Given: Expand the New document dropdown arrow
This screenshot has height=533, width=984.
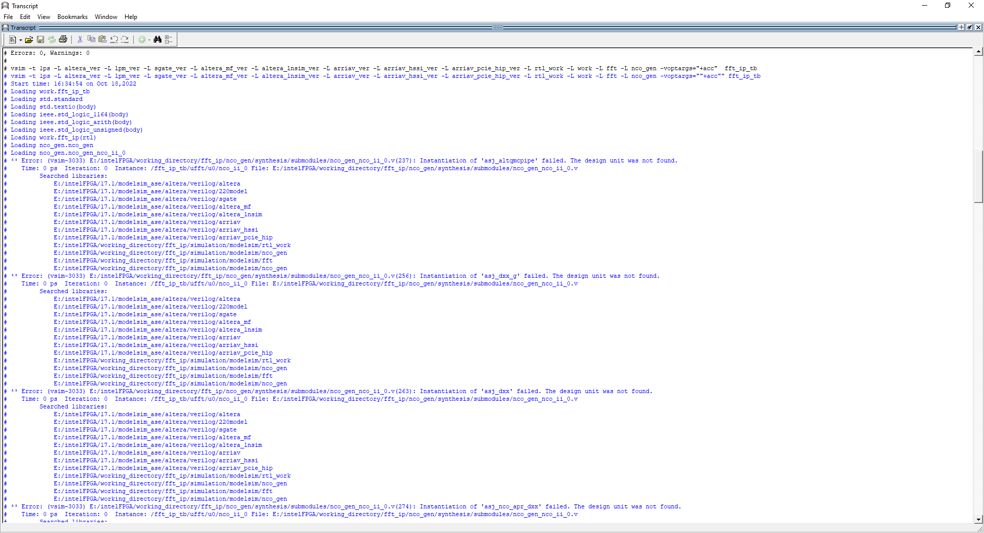Looking at the screenshot, I should (20, 39).
